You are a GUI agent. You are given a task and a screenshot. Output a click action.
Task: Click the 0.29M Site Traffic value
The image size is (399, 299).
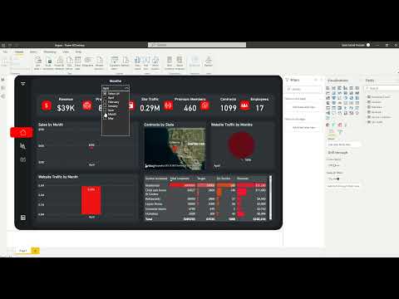coord(150,108)
